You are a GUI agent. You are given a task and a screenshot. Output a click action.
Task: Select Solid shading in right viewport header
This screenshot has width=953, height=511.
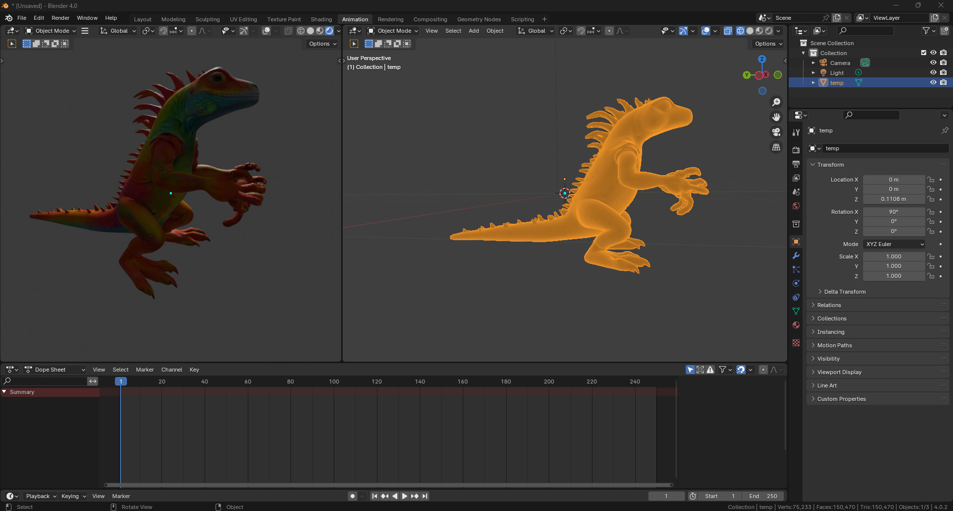click(750, 31)
